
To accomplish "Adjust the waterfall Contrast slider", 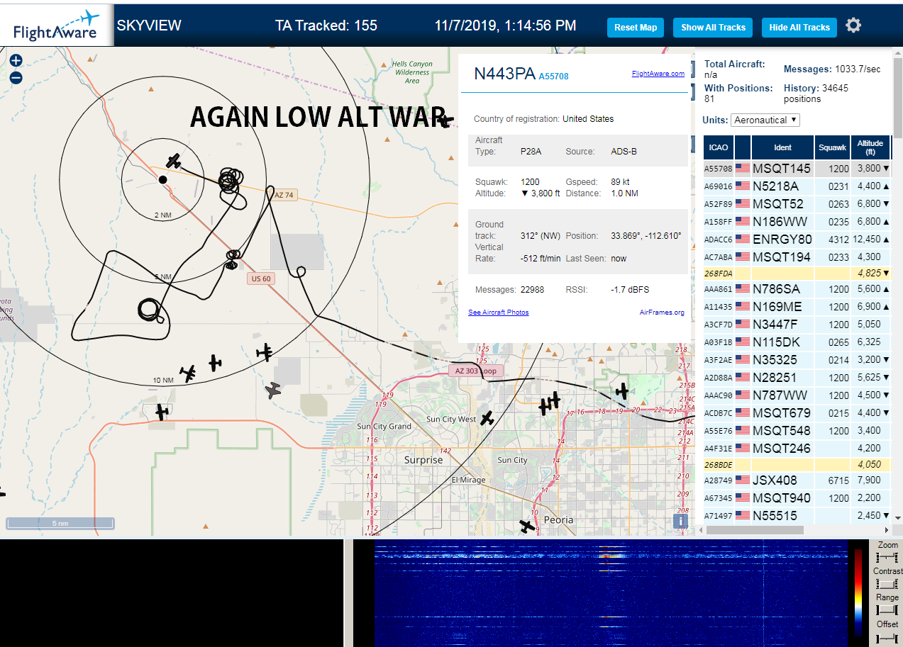I will coord(887,584).
